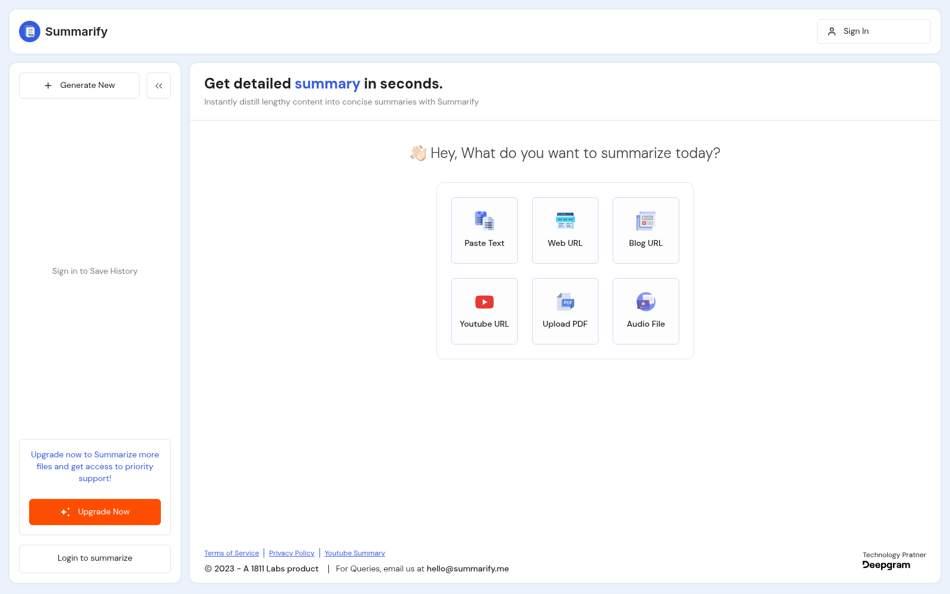Click the Deepgram partner logo
This screenshot has width=950, height=594.
pos(886,565)
